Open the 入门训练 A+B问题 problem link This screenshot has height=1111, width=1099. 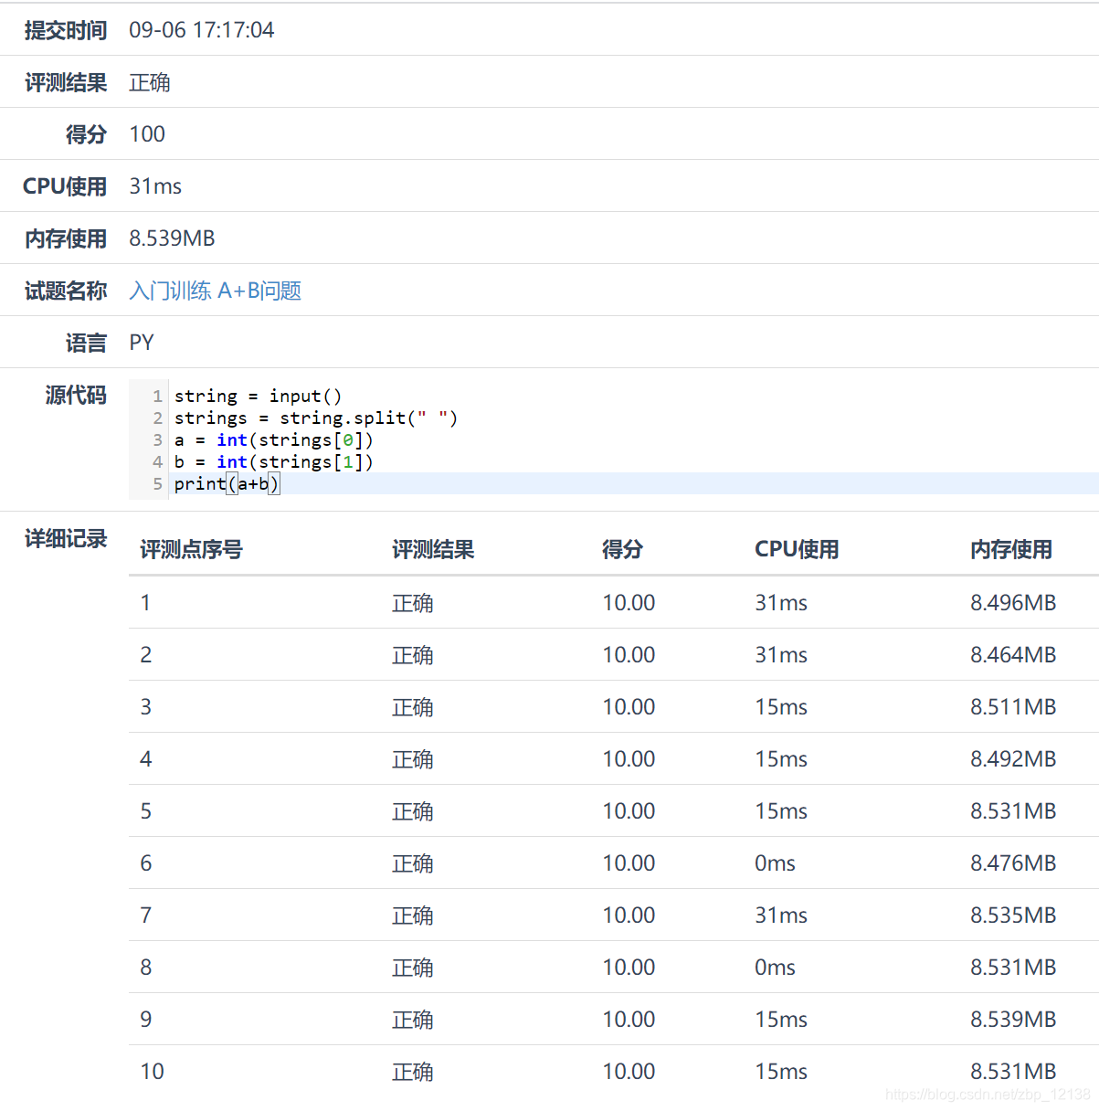pos(215,291)
